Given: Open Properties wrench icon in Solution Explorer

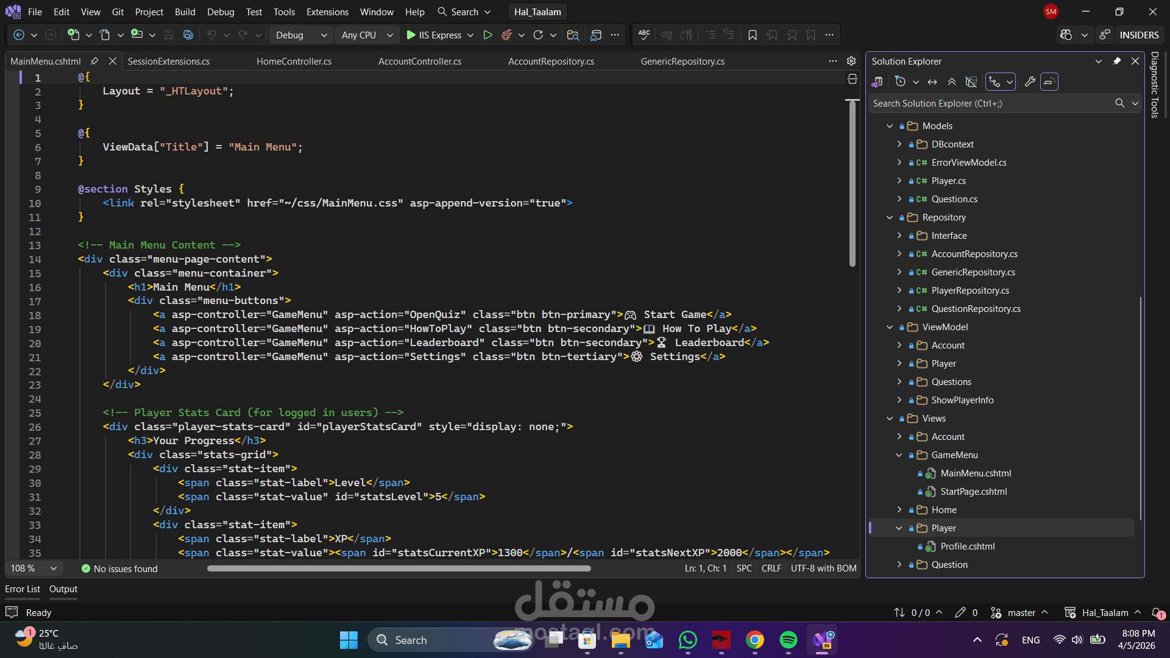Looking at the screenshot, I should (1030, 82).
